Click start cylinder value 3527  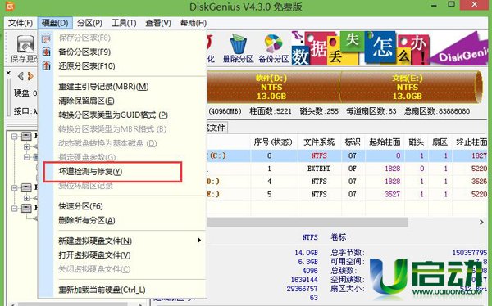392,194
